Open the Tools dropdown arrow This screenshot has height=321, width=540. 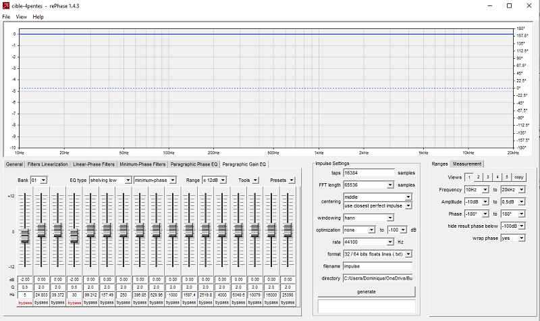point(255,180)
